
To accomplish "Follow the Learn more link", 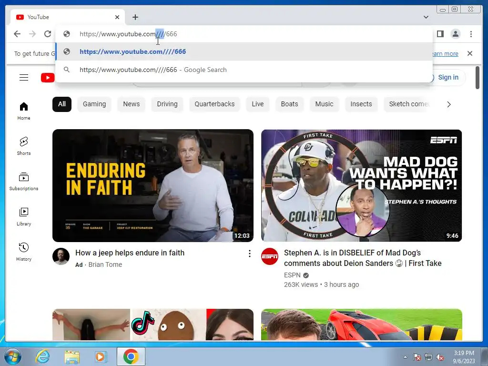I will (x=446, y=53).
